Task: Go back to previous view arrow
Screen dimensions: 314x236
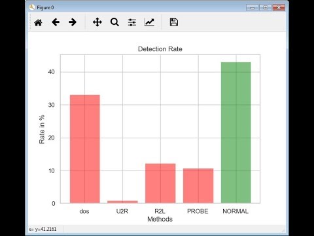Action: 56,22
